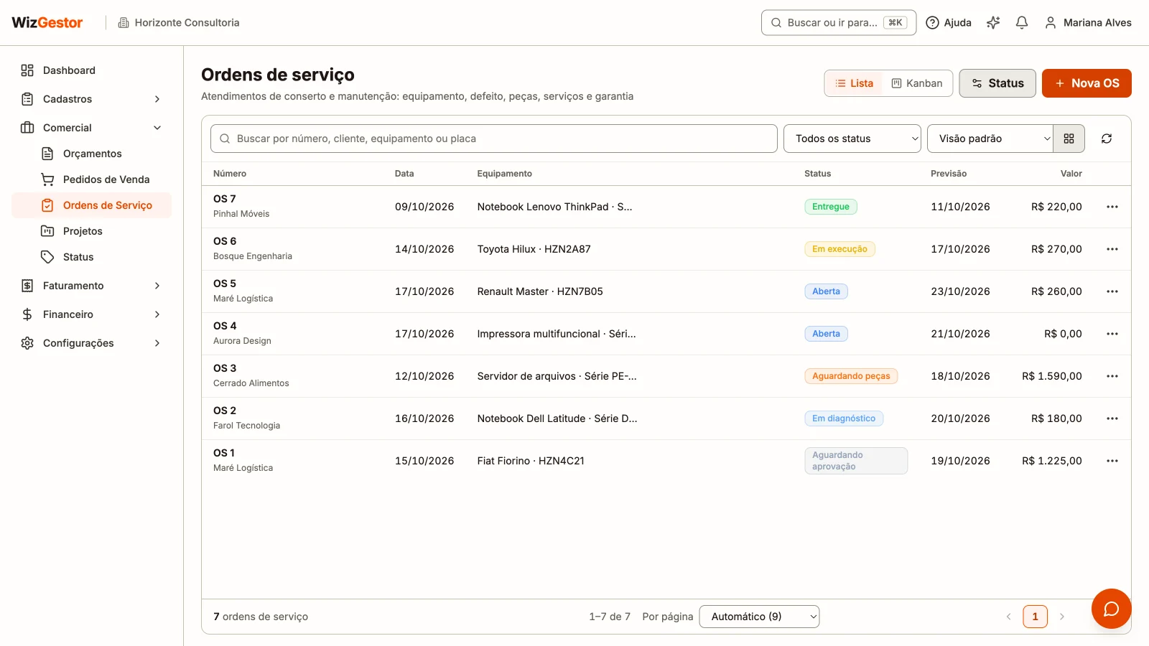1149x646 pixels.
Task: Click the AI sparkle assistant icon
Action: (x=993, y=23)
